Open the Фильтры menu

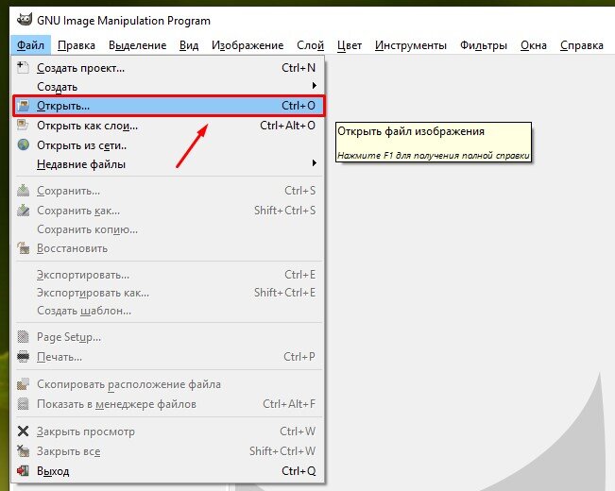(x=484, y=45)
